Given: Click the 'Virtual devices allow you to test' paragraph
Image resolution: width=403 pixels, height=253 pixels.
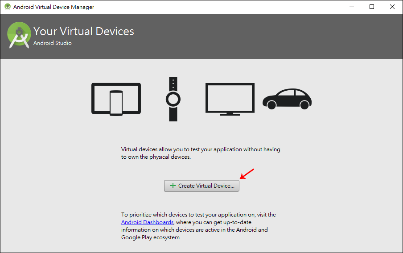Looking at the screenshot, I should tap(201, 153).
